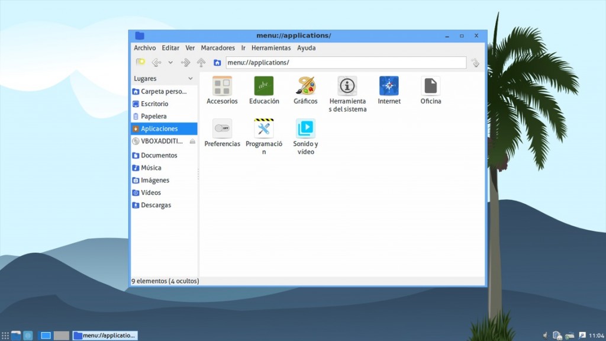
Task: Select the Sonido y vídeo icon
Action: click(305, 128)
